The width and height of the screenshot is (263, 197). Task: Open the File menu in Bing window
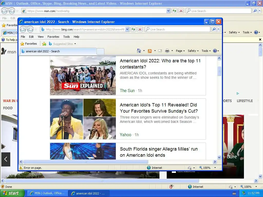[x=23, y=37]
